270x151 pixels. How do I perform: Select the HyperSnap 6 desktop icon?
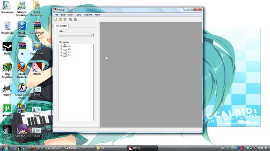(x=37, y=47)
